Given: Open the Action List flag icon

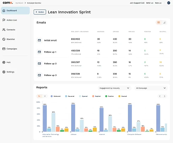Looking at the screenshot, I should (4, 20).
